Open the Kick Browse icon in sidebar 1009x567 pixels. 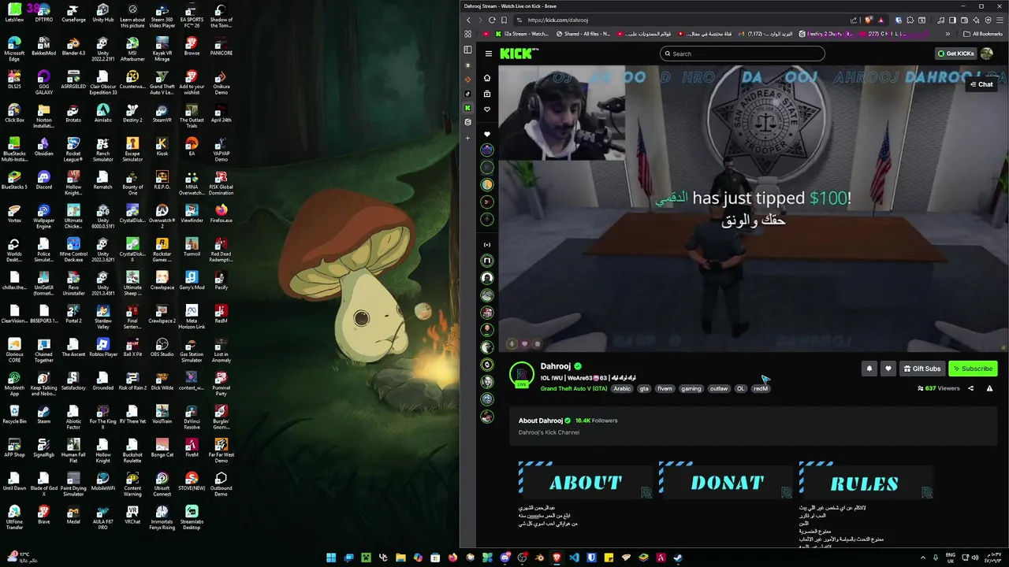pyautogui.click(x=487, y=94)
